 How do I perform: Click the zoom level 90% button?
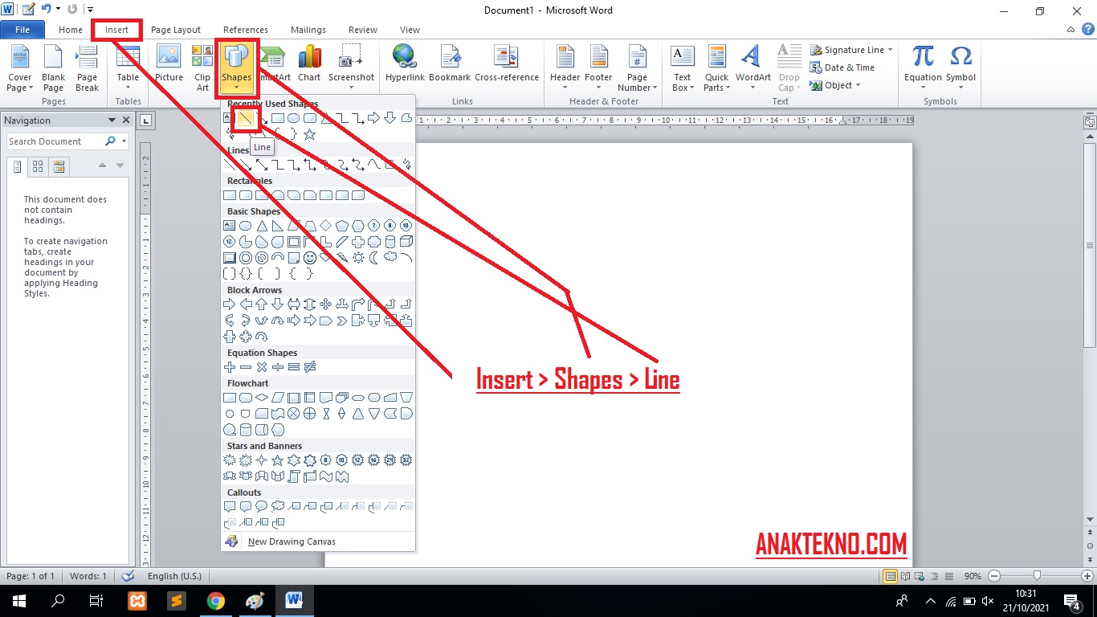tap(973, 576)
